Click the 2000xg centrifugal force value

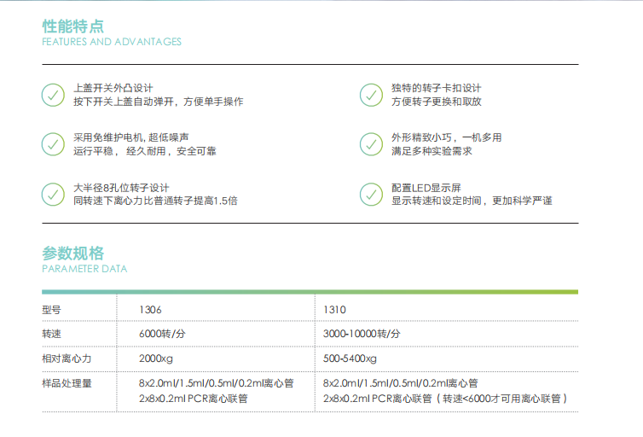(156, 358)
